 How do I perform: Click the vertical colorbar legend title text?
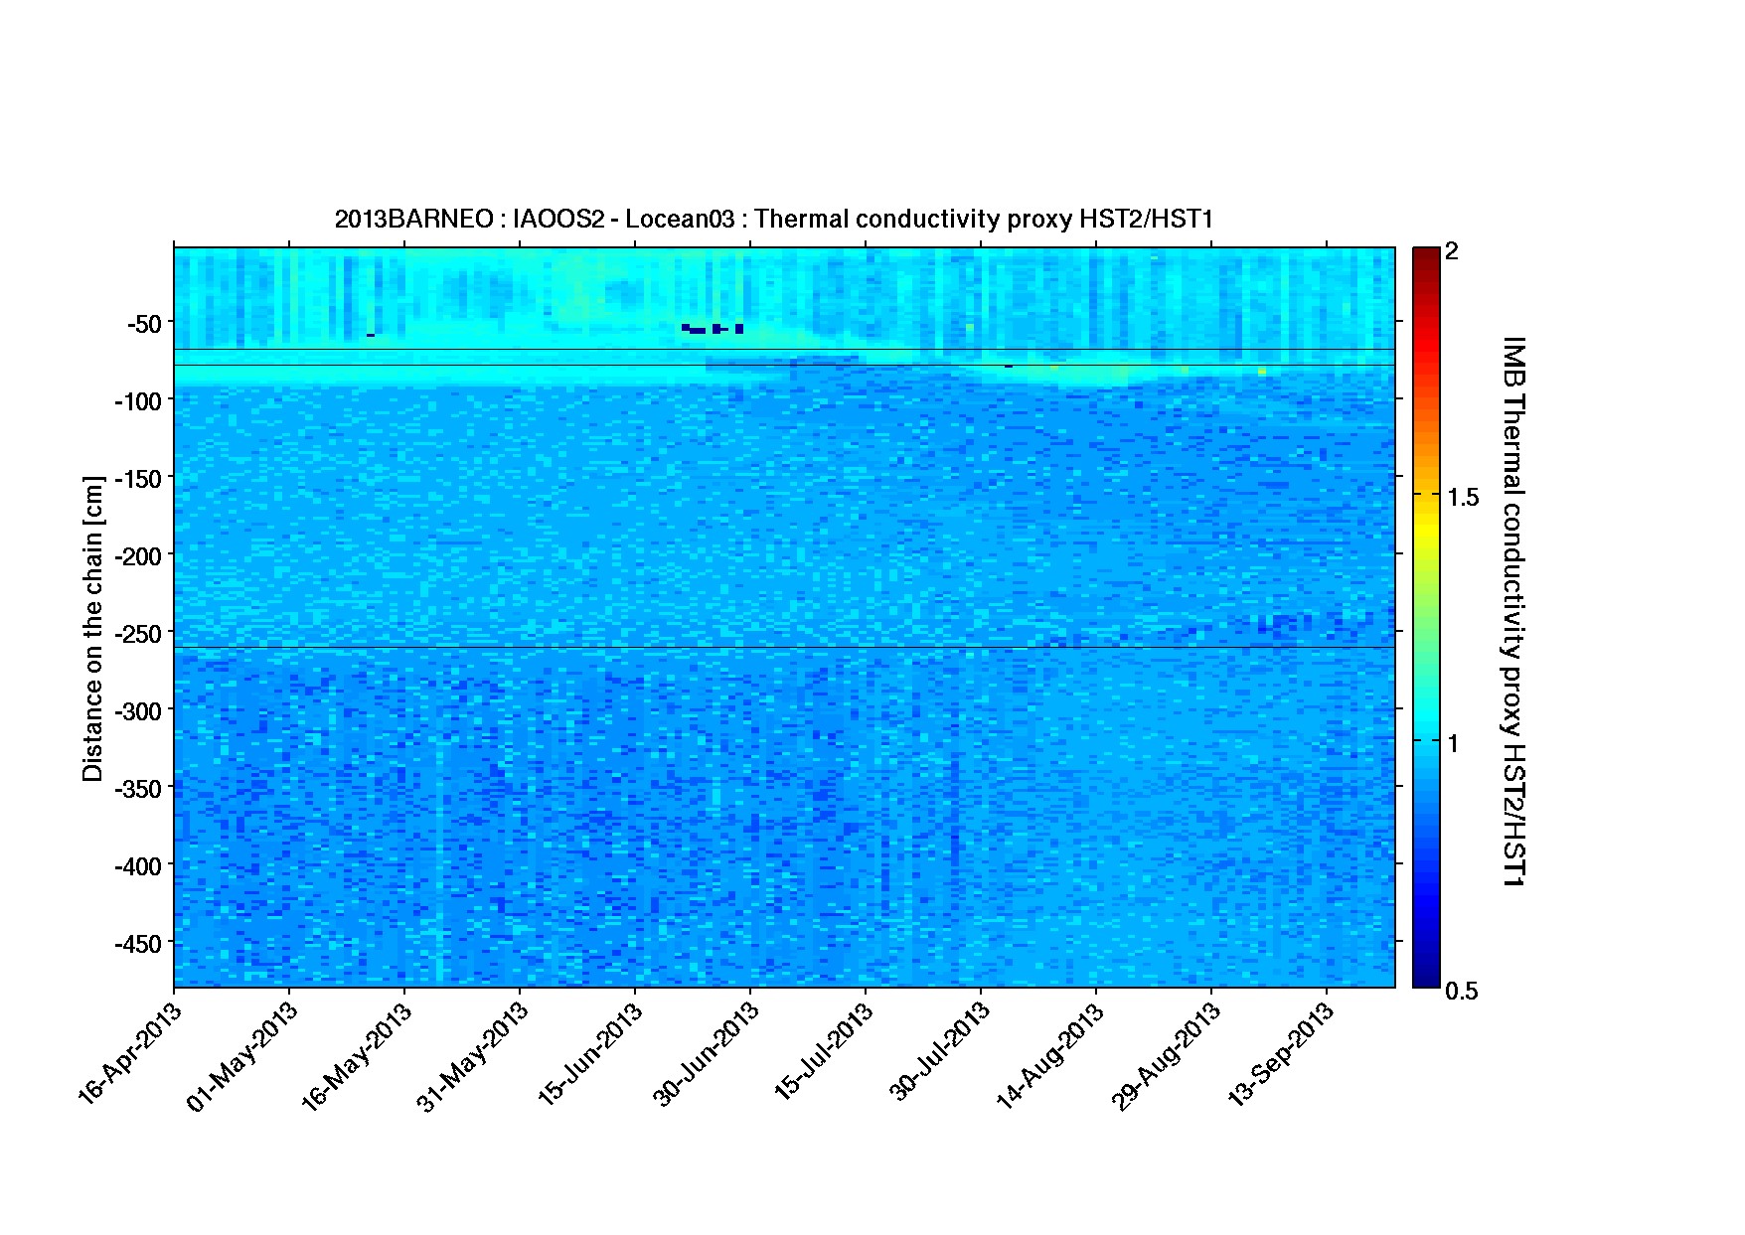(x=1512, y=611)
